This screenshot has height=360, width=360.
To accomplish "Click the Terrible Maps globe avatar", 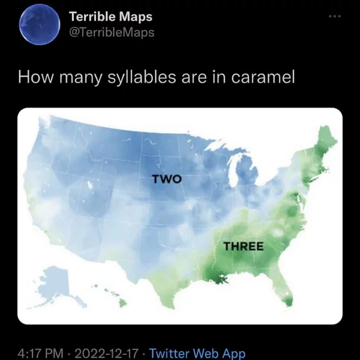I will 40,24.
